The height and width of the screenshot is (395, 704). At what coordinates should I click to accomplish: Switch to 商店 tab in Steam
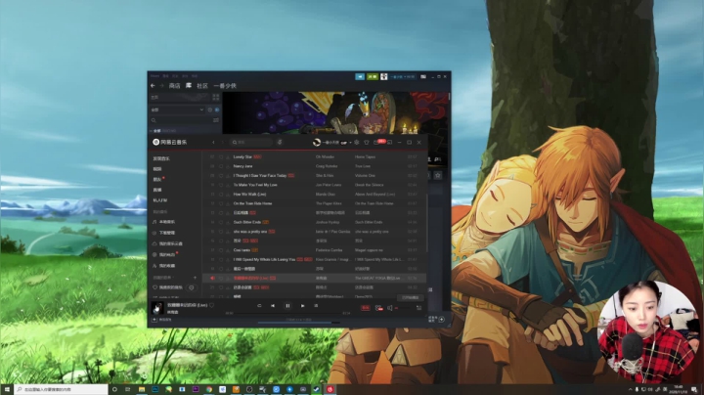coord(174,86)
